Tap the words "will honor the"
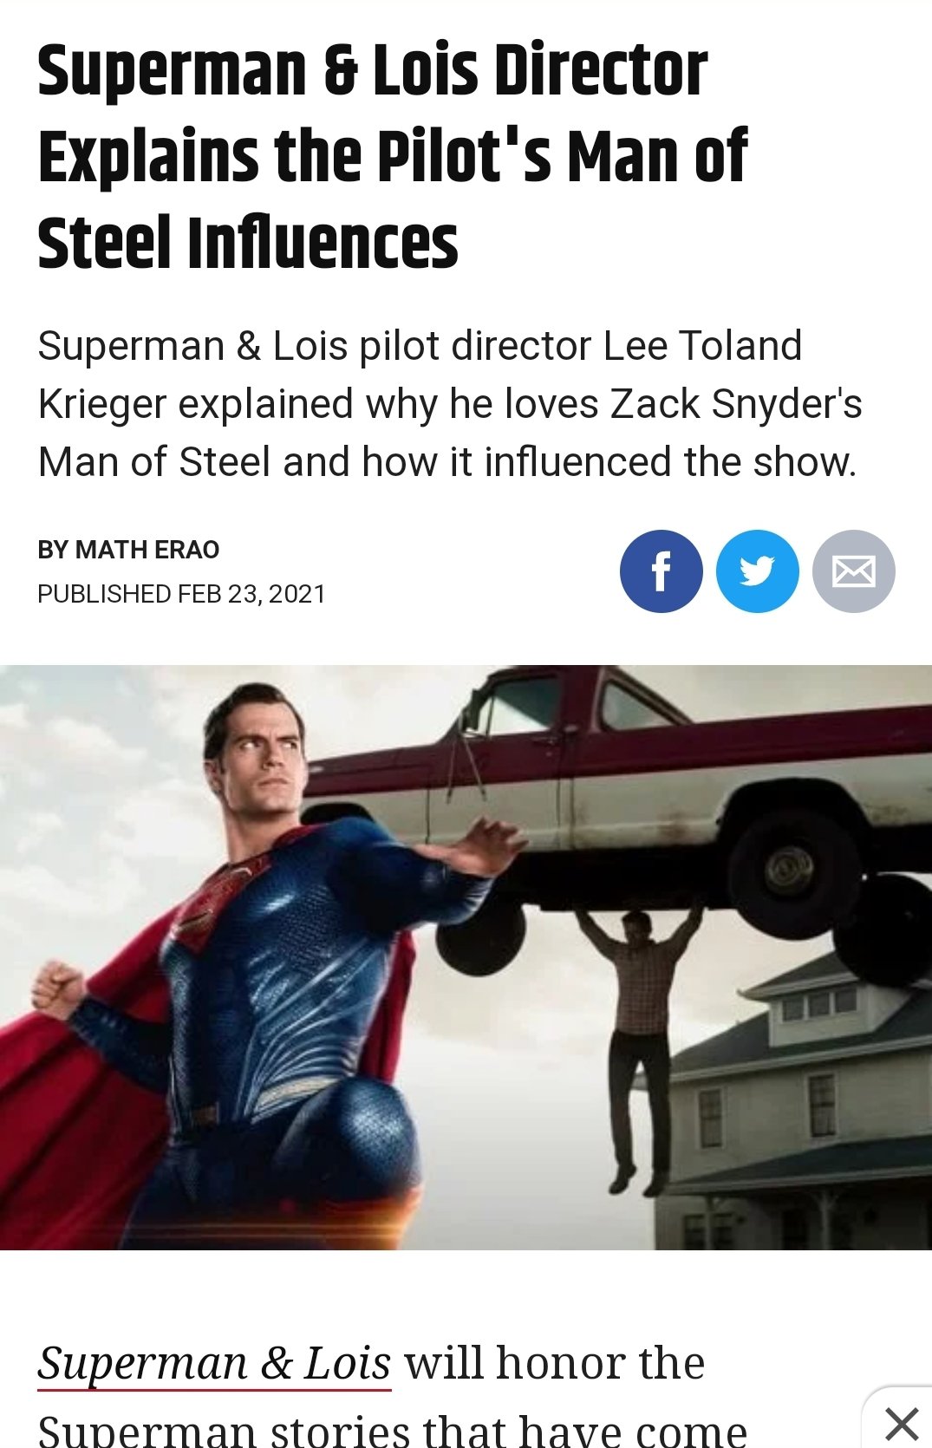 [x=555, y=1363]
